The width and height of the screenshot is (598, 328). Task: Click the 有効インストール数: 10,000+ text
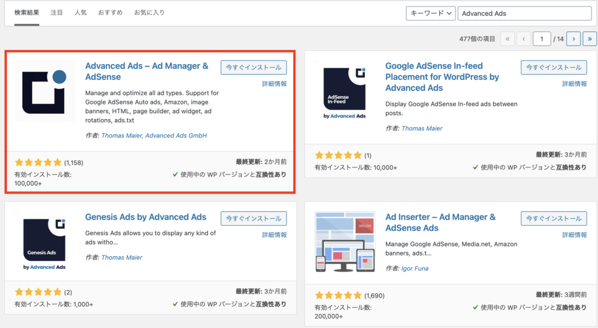click(356, 168)
